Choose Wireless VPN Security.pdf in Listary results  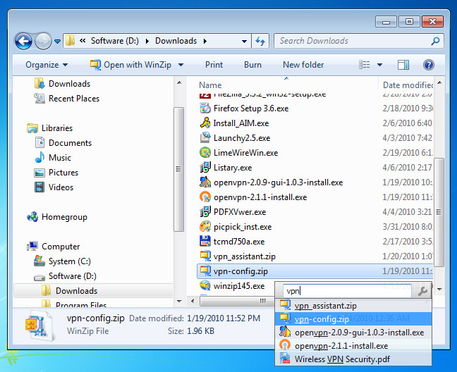click(353, 359)
